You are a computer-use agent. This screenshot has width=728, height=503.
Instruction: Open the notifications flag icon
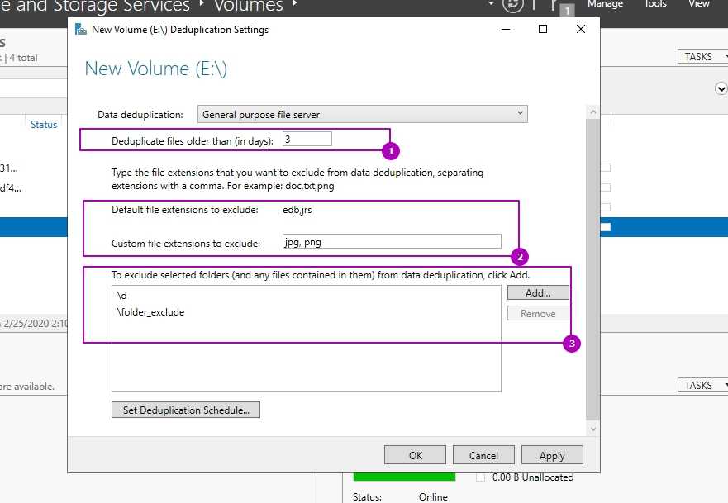point(555,5)
